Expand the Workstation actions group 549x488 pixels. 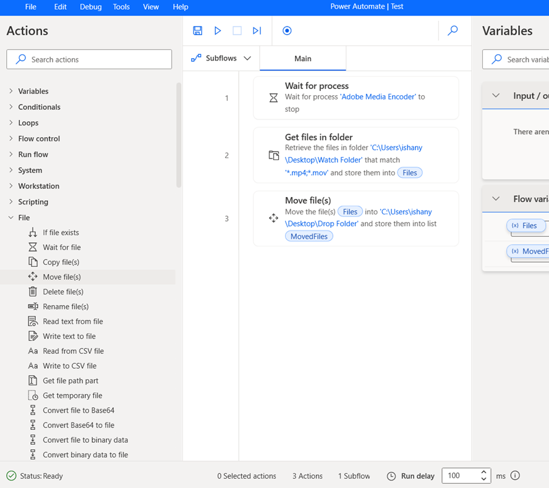coord(11,186)
